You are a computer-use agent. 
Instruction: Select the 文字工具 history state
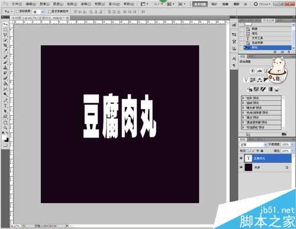[x=268, y=38]
